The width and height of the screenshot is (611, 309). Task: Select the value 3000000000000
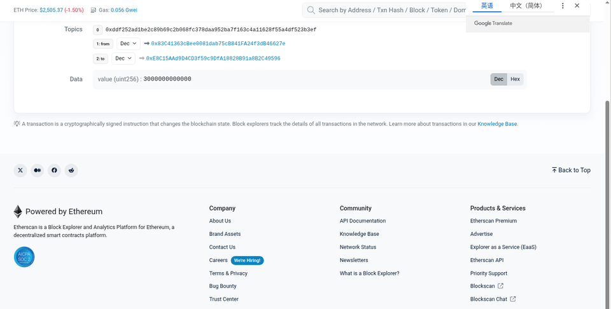tap(167, 79)
